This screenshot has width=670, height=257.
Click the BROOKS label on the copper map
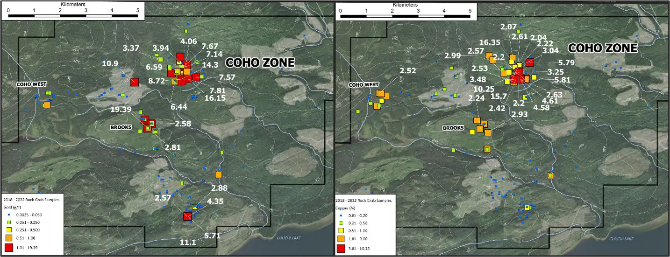453,128
